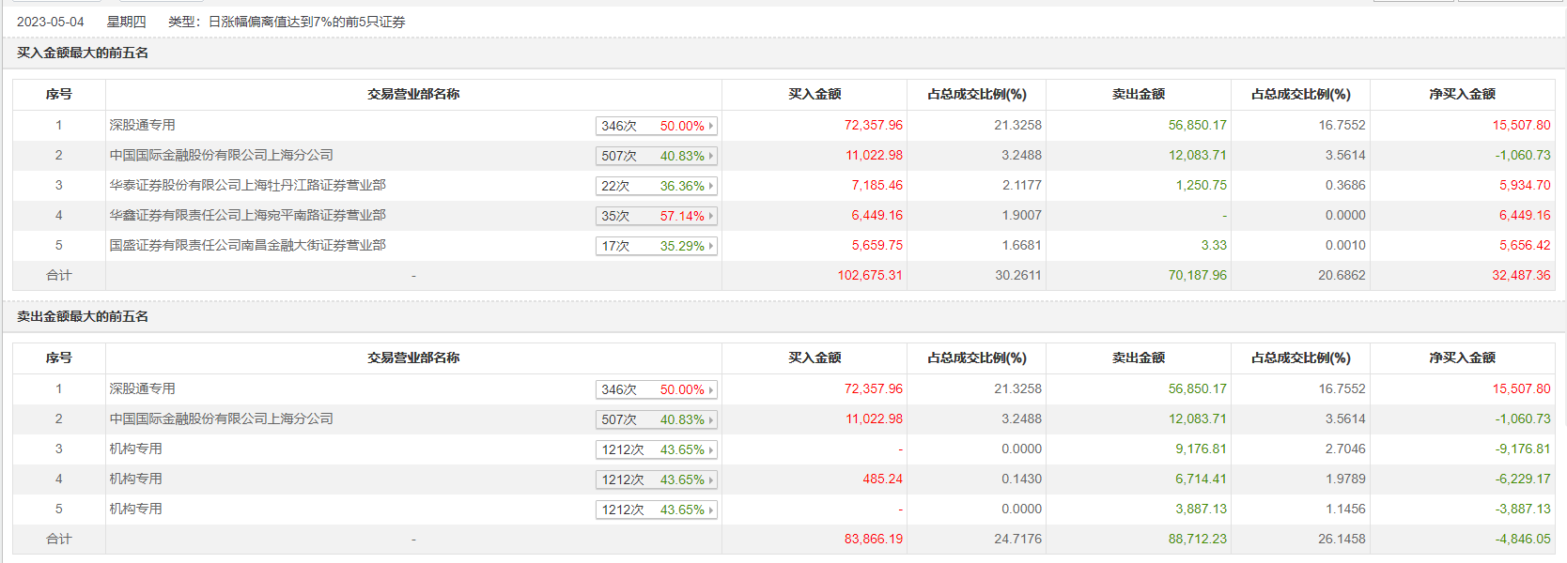Click the arrow icon beside 35次 57.14%
Screen dimensions: 1567x563
[711, 216]
